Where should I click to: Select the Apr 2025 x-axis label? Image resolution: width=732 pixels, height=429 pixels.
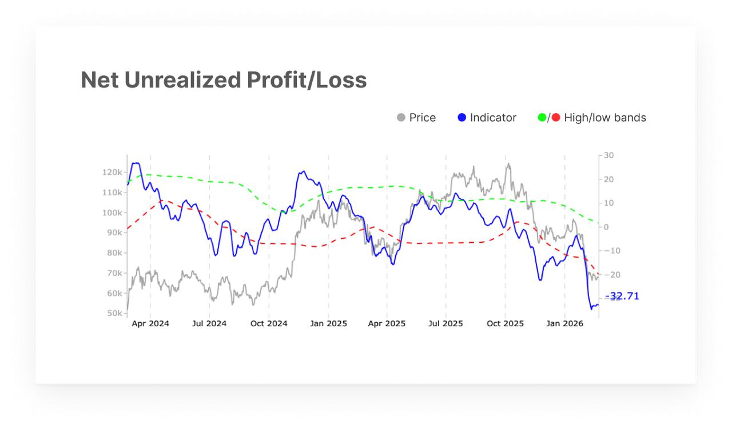click(x=387, y=324)
